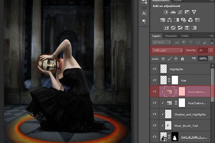
Task: Add a Vibrance adjustment
Action: tap(194, 12)
